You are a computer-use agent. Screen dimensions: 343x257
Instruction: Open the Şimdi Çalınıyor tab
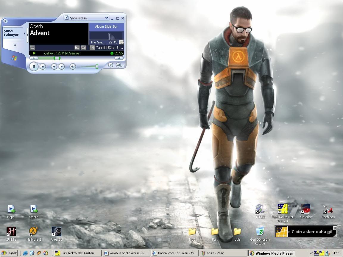click(x=12, y=33)
